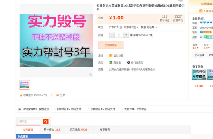The width and height of the screenshot is (213, 139).
Task: Click the 立即购买 buy now button
Action: pyautogui.click(x=111, y=45)
